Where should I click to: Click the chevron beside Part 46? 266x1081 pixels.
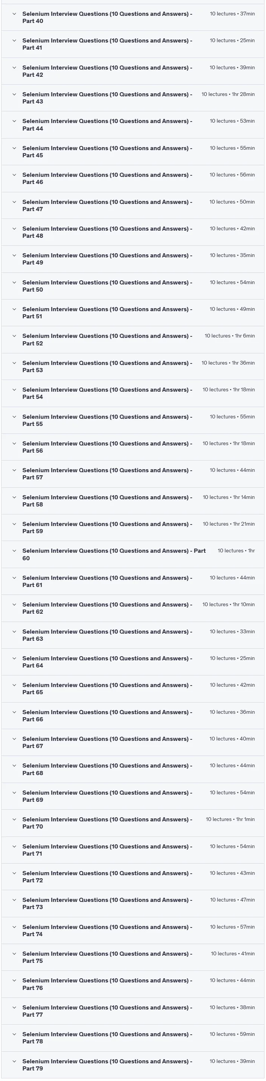tap(14, 175)
